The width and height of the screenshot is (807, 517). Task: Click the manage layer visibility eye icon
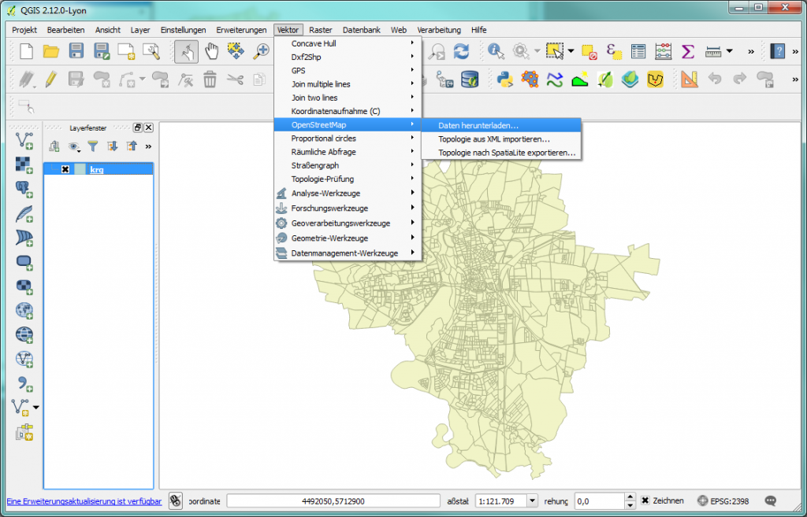coord(73,146)
